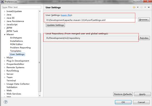
Task: Click Restore Defaults
Action: 123,94
